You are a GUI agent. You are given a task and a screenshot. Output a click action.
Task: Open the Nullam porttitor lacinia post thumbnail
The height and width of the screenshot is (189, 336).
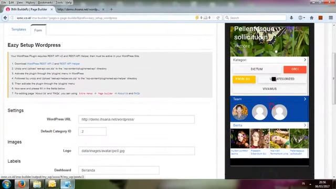240,139
